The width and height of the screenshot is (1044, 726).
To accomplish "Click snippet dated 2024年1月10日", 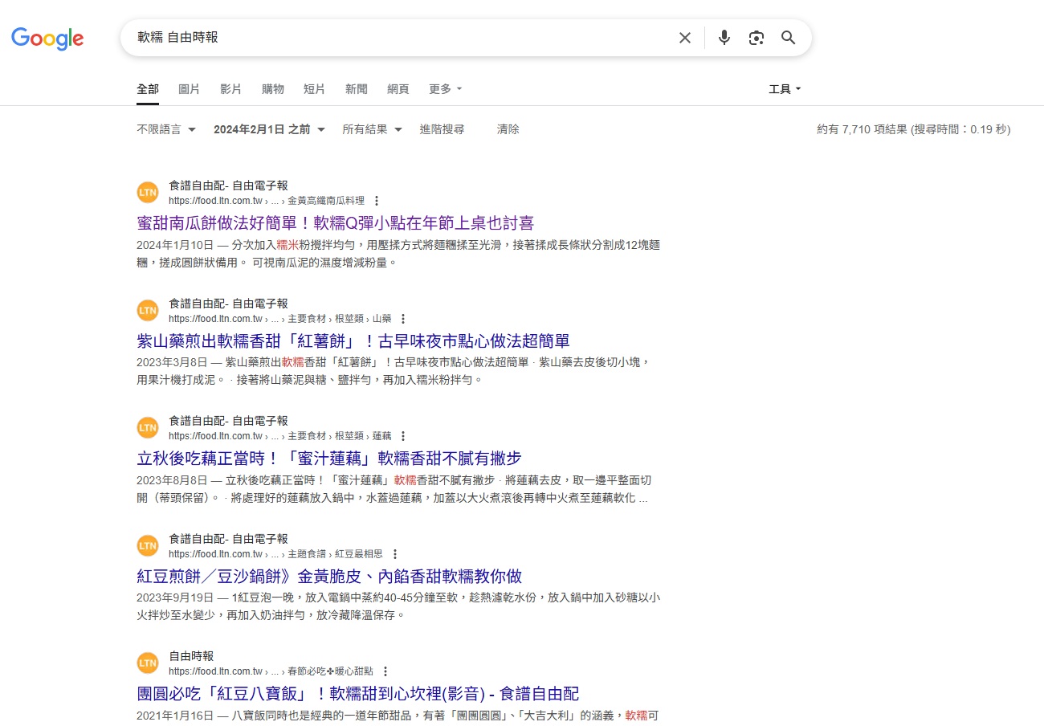I will coord(398,254).
